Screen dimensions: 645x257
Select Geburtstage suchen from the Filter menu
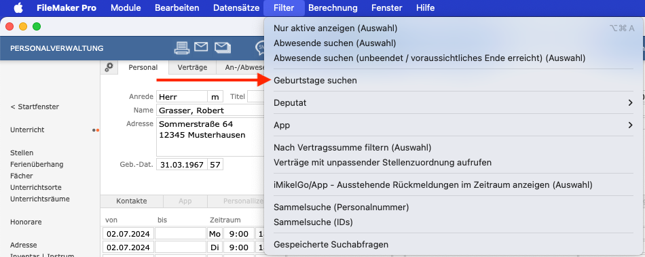tap(454, 81)
